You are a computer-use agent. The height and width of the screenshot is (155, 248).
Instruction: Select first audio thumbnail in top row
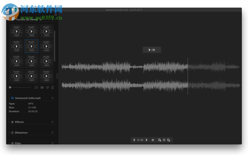click(16, 31)
